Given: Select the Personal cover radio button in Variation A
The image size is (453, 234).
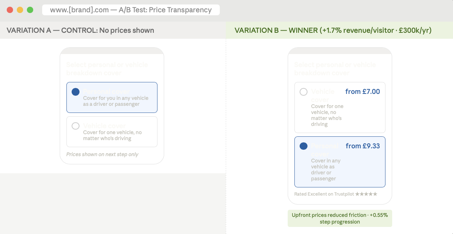Looking at the screenshot, I should click(76, 92).
